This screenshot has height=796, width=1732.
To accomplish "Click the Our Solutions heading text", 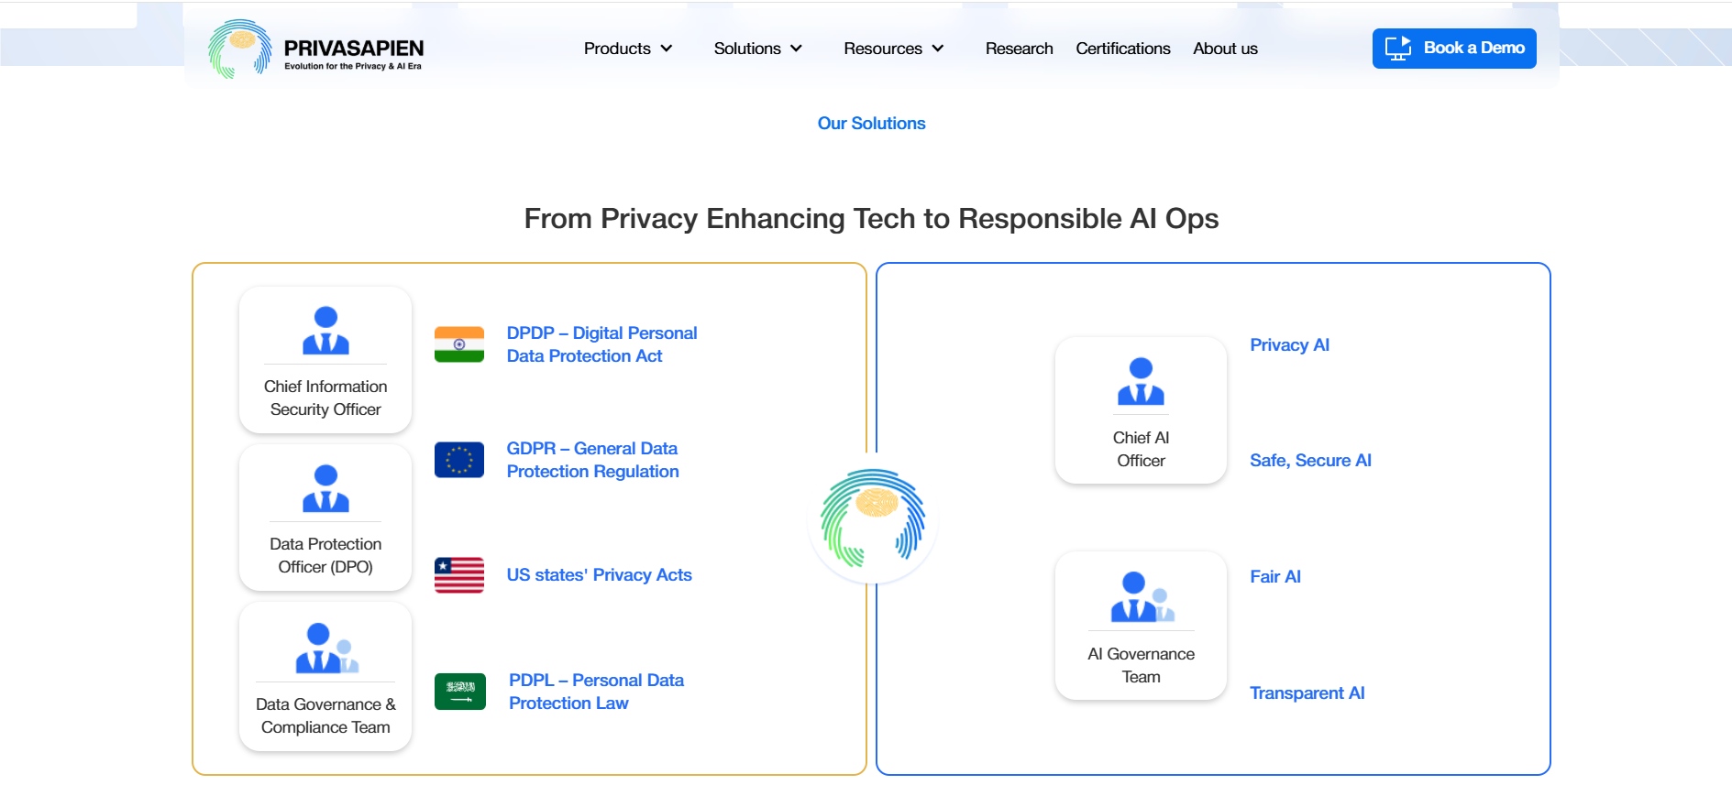I will coord(872,124).
